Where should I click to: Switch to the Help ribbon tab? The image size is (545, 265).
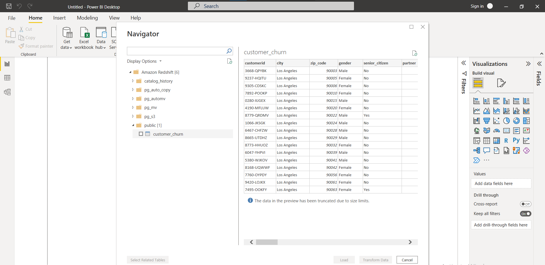[136, 18]
